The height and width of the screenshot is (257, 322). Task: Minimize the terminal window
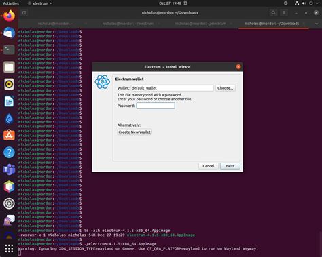tap(296, 13)
